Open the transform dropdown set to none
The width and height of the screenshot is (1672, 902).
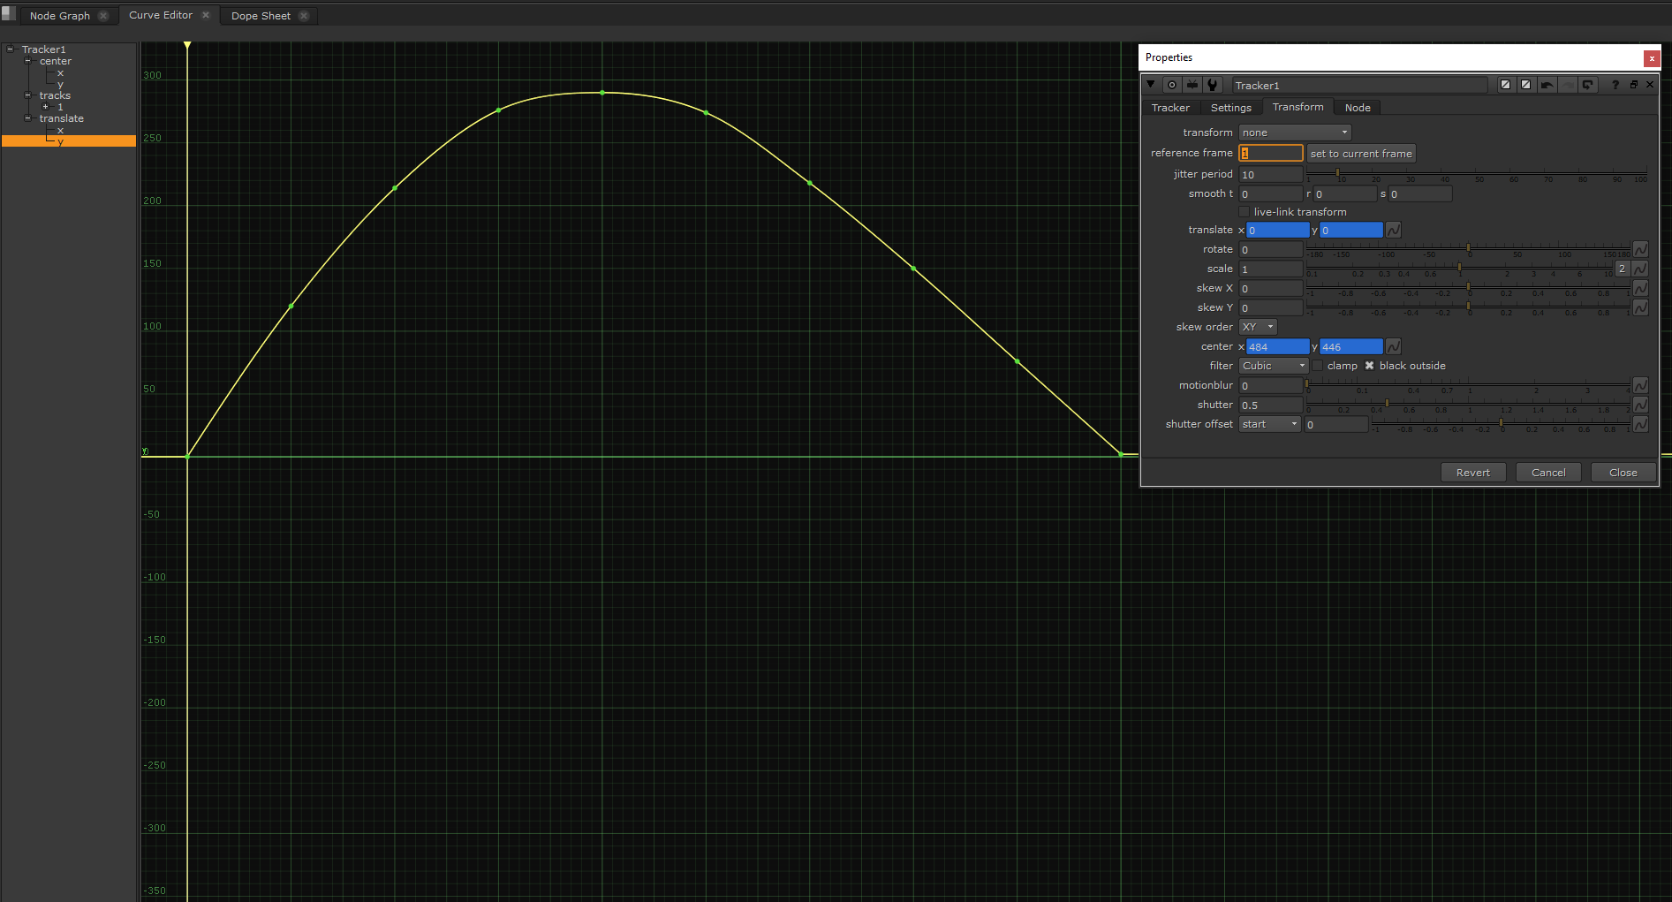coord(1294,133)
